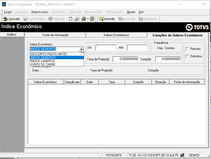Viewport: 211px width, 159px height.
Task: Minimize the Gemco Anywhere window
Action: pyautogui.click(x=180, y=4)
